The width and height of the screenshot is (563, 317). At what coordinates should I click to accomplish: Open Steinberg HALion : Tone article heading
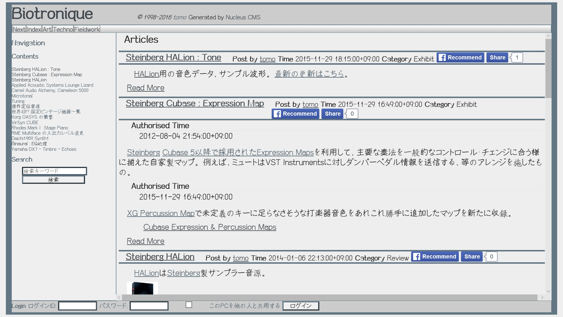coord(173,57)
